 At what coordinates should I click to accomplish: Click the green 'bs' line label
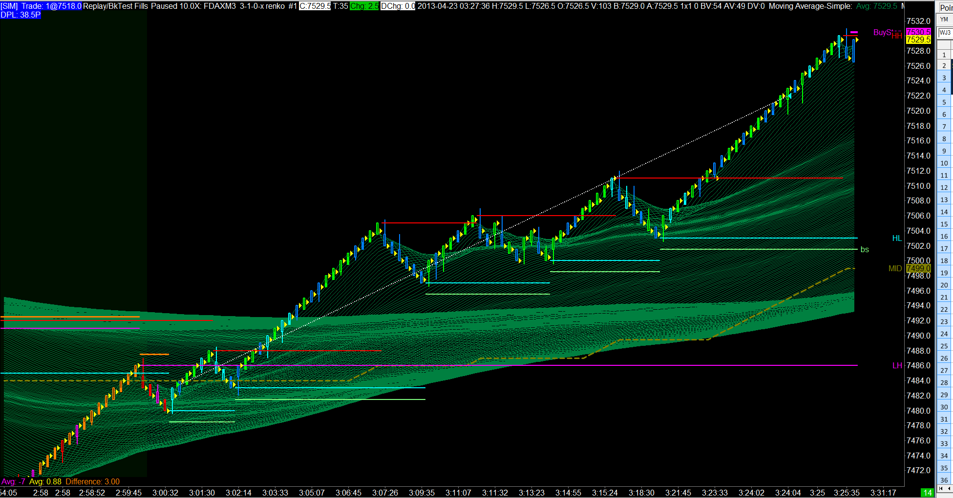pos(865,250)
